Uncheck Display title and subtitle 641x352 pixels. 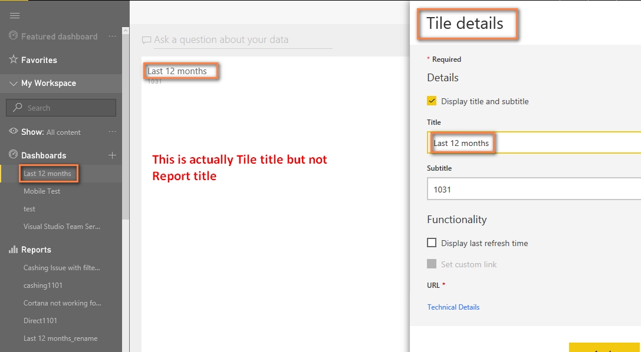click(432, 101)
